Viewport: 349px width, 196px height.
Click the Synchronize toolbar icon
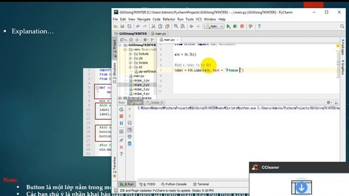coord(129,27)
